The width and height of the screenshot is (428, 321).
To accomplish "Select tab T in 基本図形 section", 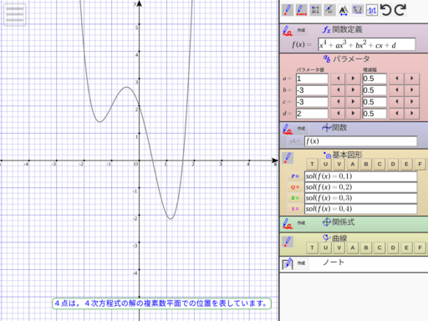I will tap(312, 164).
